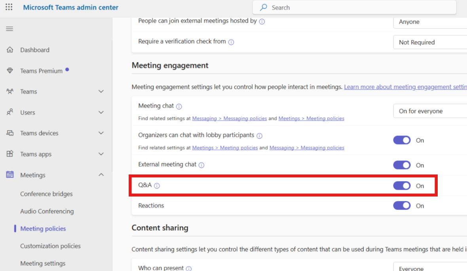467x271 pixels.
Task: Open 'Messaging > Messaging policies' link under lobby chat
Action: (307, 148)
